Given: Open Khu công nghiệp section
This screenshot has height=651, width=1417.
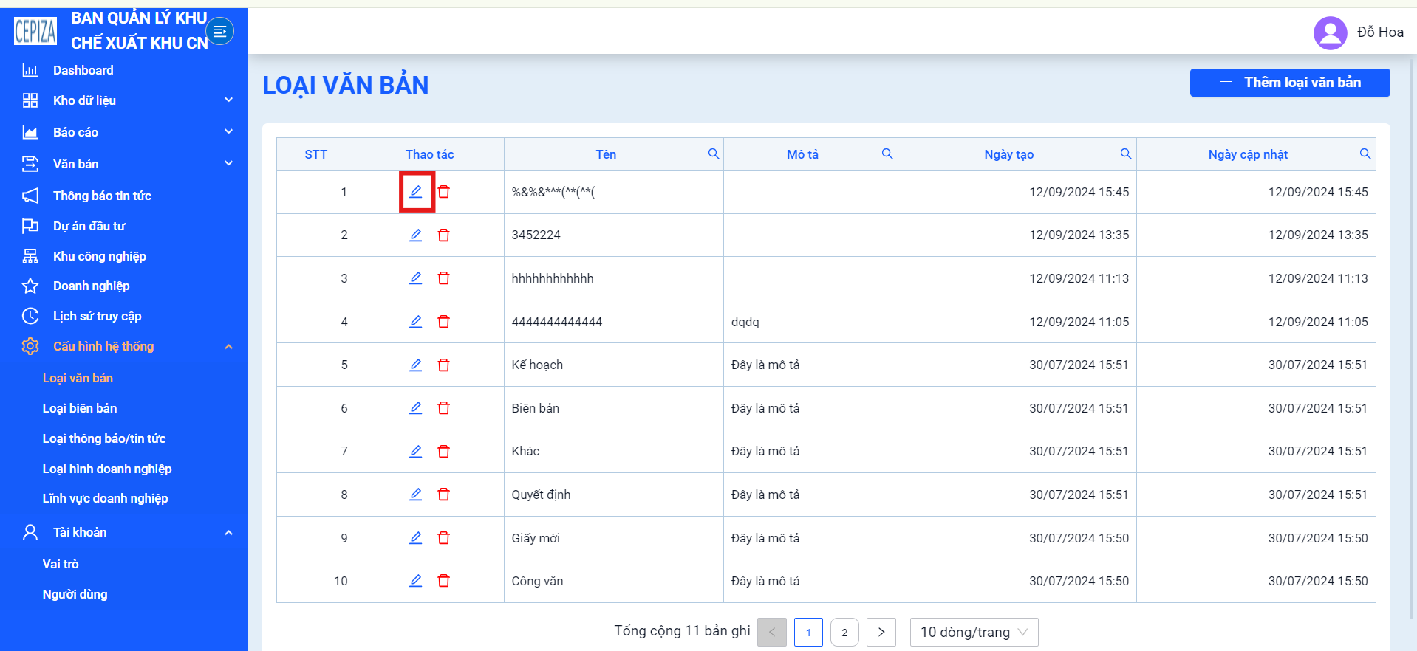Looking at the screenshot, I should (100, 256).
